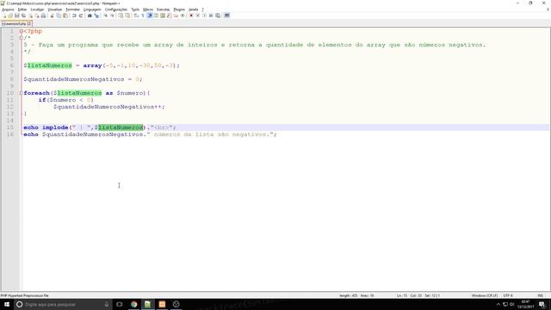
Task: Click the UTF-8 encoding in status bar
Action: [508, 295]
